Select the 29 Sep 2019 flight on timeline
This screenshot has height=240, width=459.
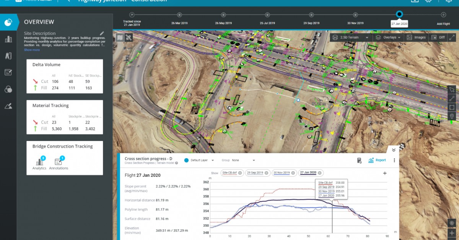coord(311,15)
